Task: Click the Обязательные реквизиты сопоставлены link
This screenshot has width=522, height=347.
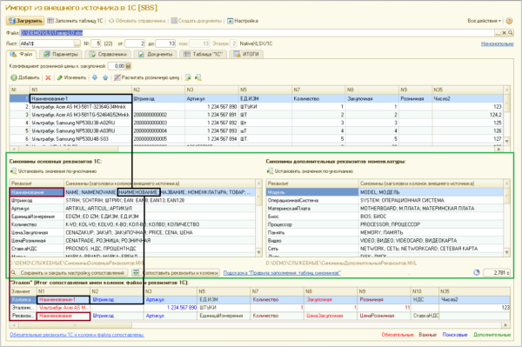Action: coord(77,335)
